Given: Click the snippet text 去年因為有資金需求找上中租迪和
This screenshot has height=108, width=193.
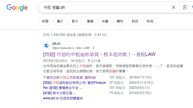Looking at the screenshot, I should [68, 66].
